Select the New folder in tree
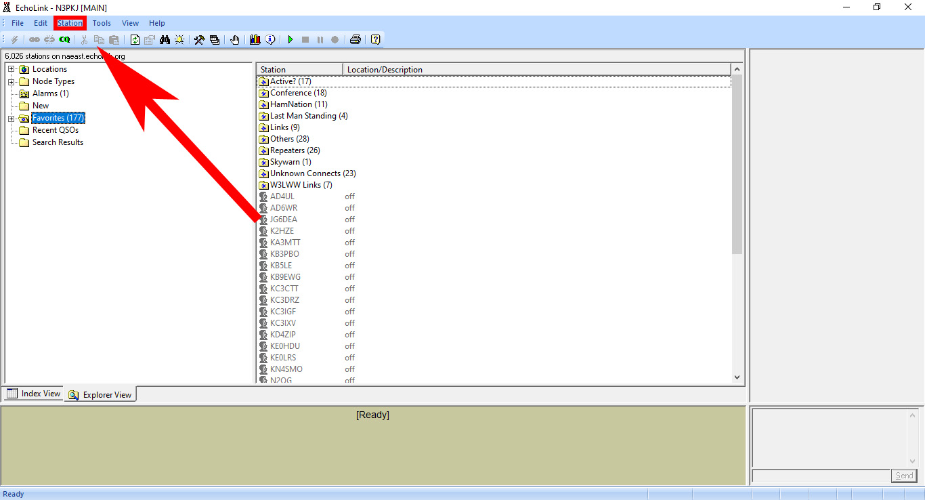 click(41, 106)
